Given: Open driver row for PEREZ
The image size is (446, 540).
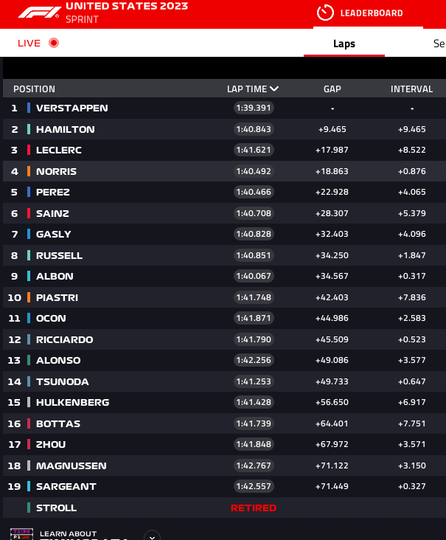Looking at the screenshot, I should tap(224, 192).
